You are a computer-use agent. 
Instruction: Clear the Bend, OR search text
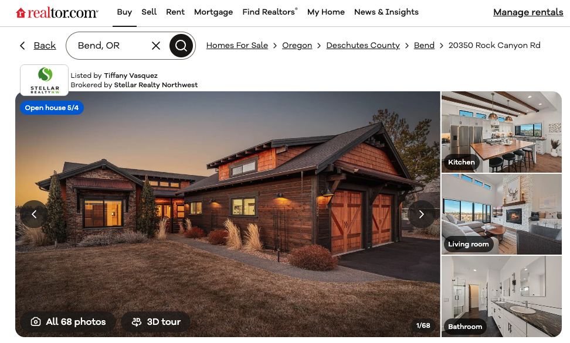point(156,46)
